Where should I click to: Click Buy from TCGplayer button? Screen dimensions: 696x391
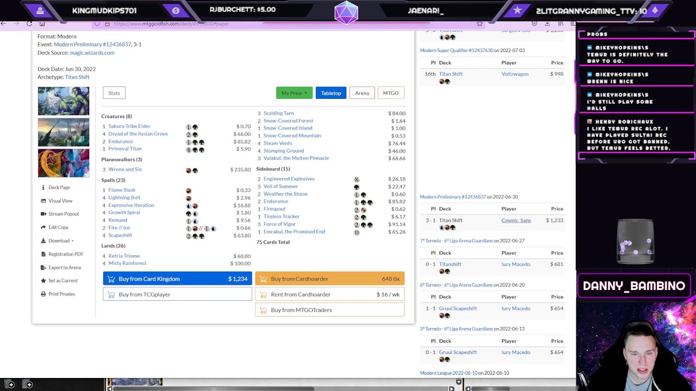pos(177,294)
